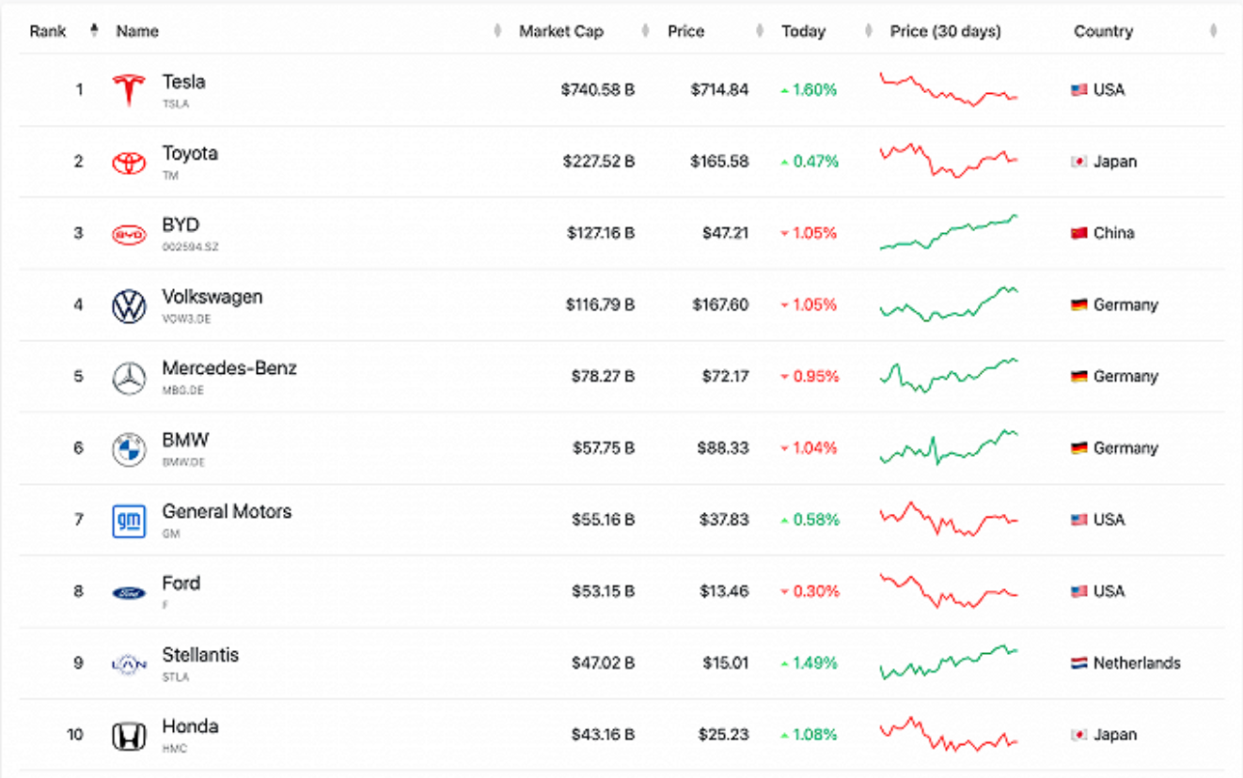Sort by Price using its arrow

(760, 31)
